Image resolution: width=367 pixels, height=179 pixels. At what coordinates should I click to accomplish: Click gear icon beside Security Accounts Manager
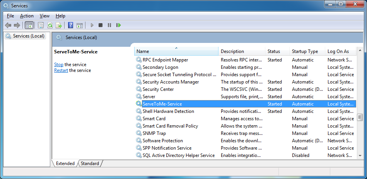[x=139, y=82]
